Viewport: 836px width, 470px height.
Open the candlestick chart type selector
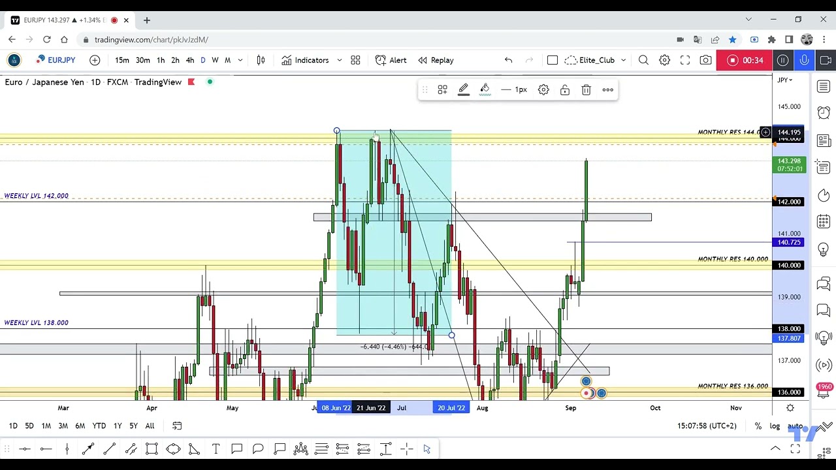261,60
